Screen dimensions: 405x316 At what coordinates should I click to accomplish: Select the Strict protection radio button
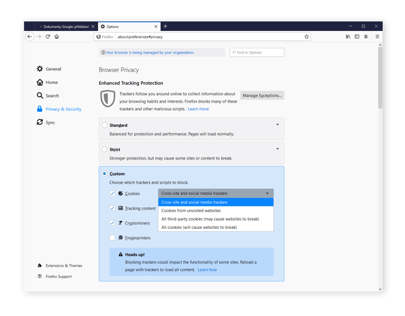[105, 150]
